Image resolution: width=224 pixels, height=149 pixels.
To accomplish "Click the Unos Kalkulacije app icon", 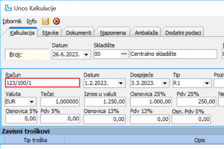I will point(6,7).
